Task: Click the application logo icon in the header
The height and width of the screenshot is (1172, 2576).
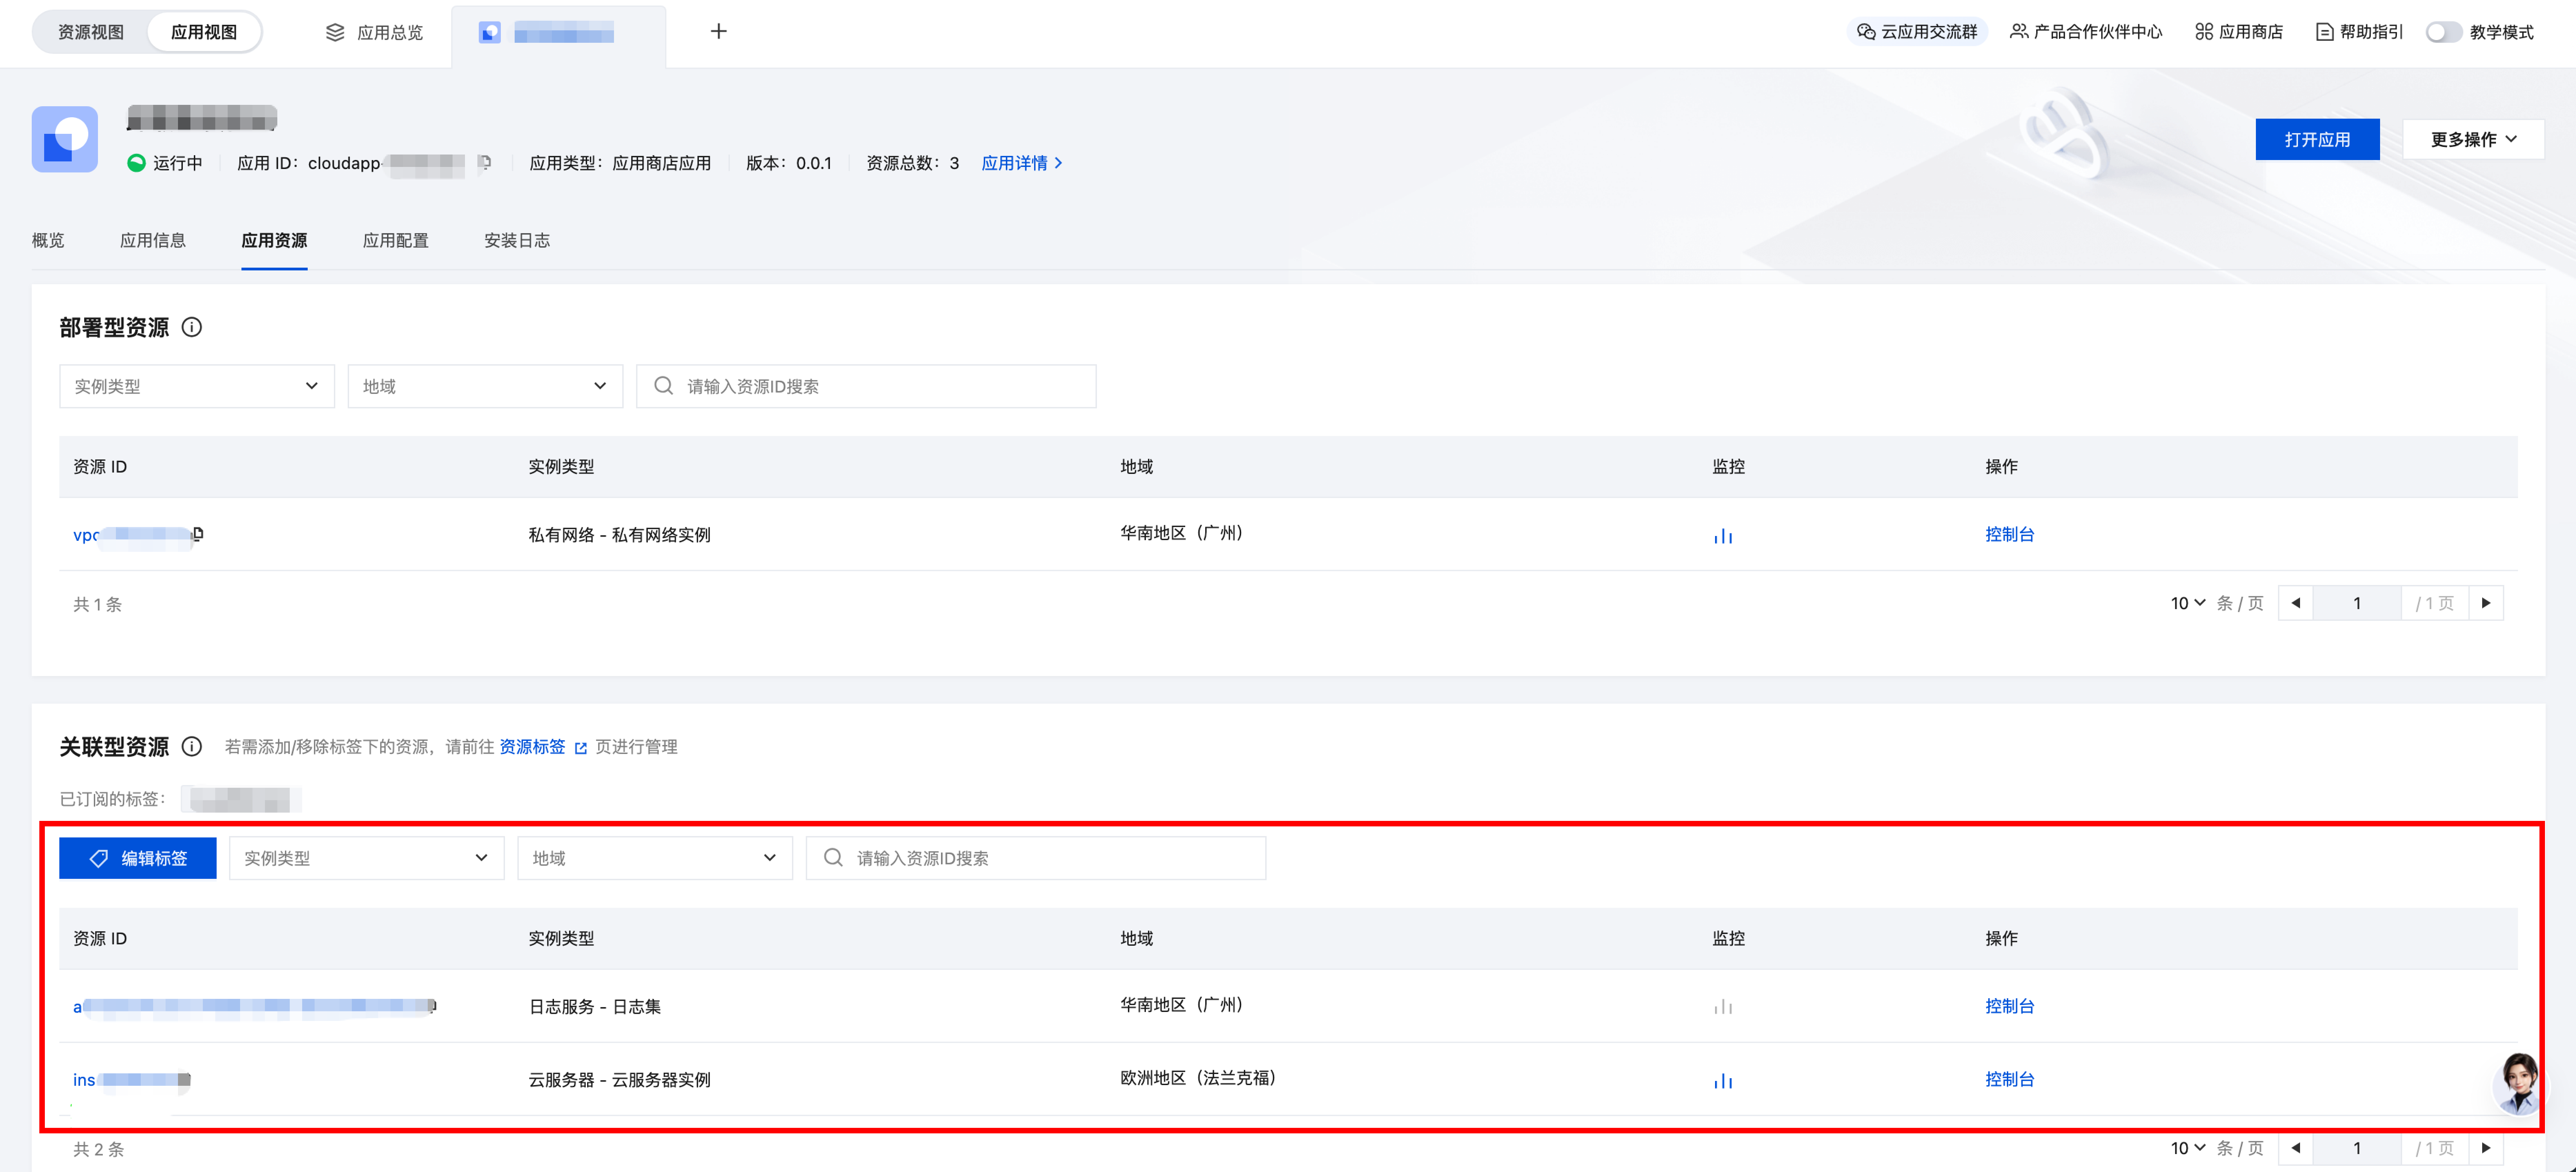Action: coord(65,139)
